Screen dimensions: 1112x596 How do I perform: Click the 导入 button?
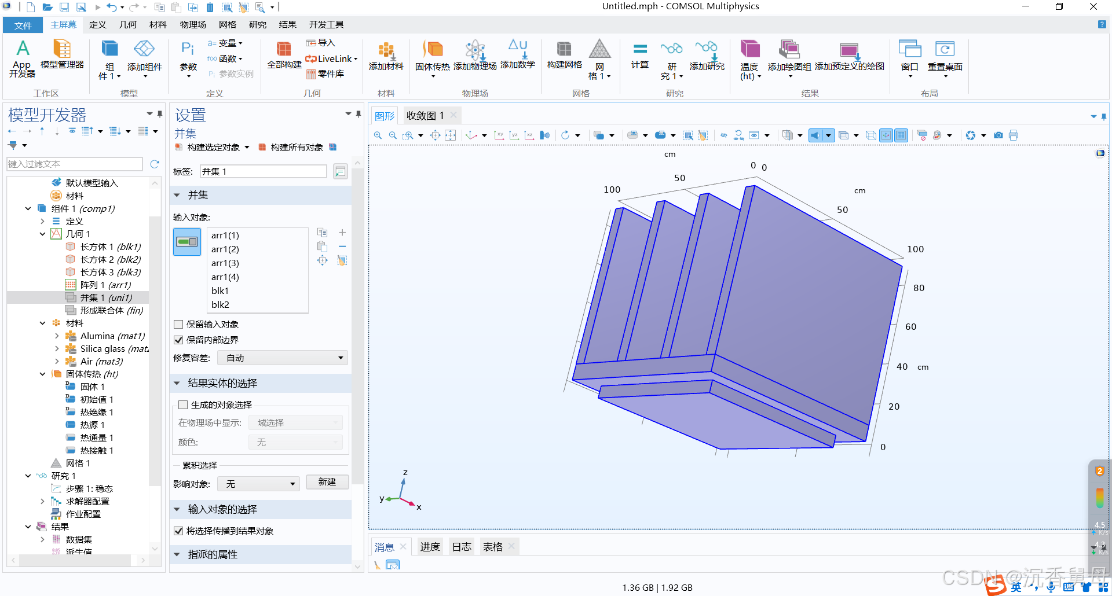(321, 43)
